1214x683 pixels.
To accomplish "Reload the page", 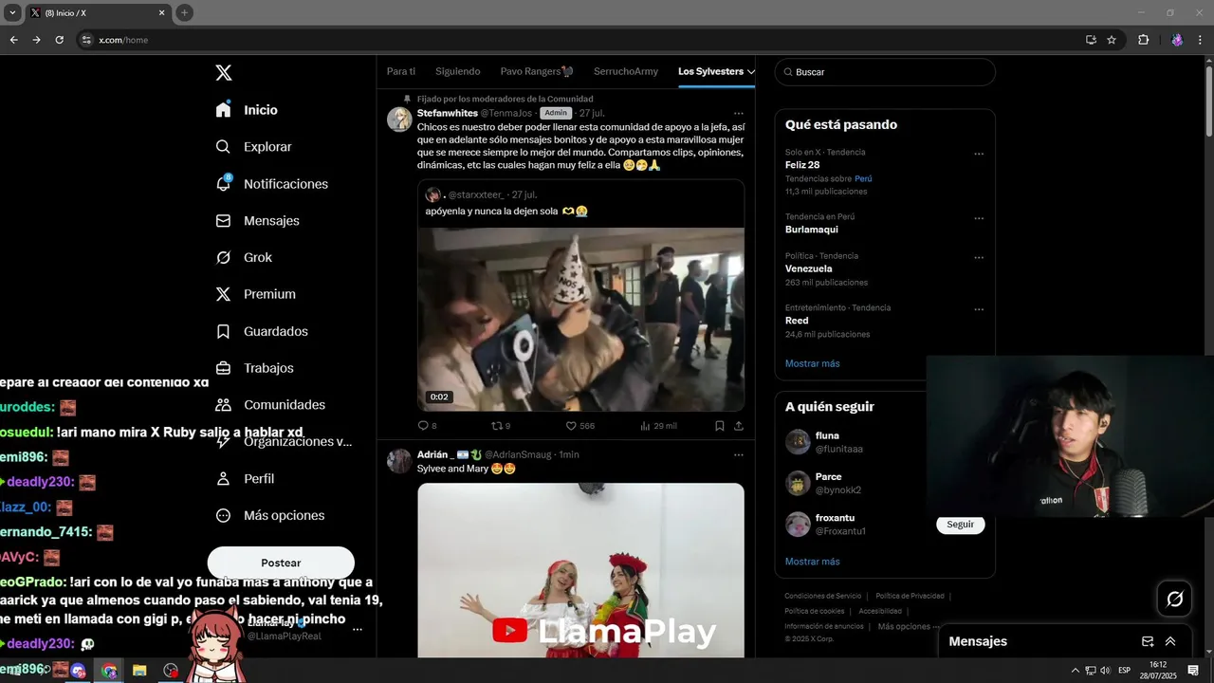I will click(x=59, y=40).
